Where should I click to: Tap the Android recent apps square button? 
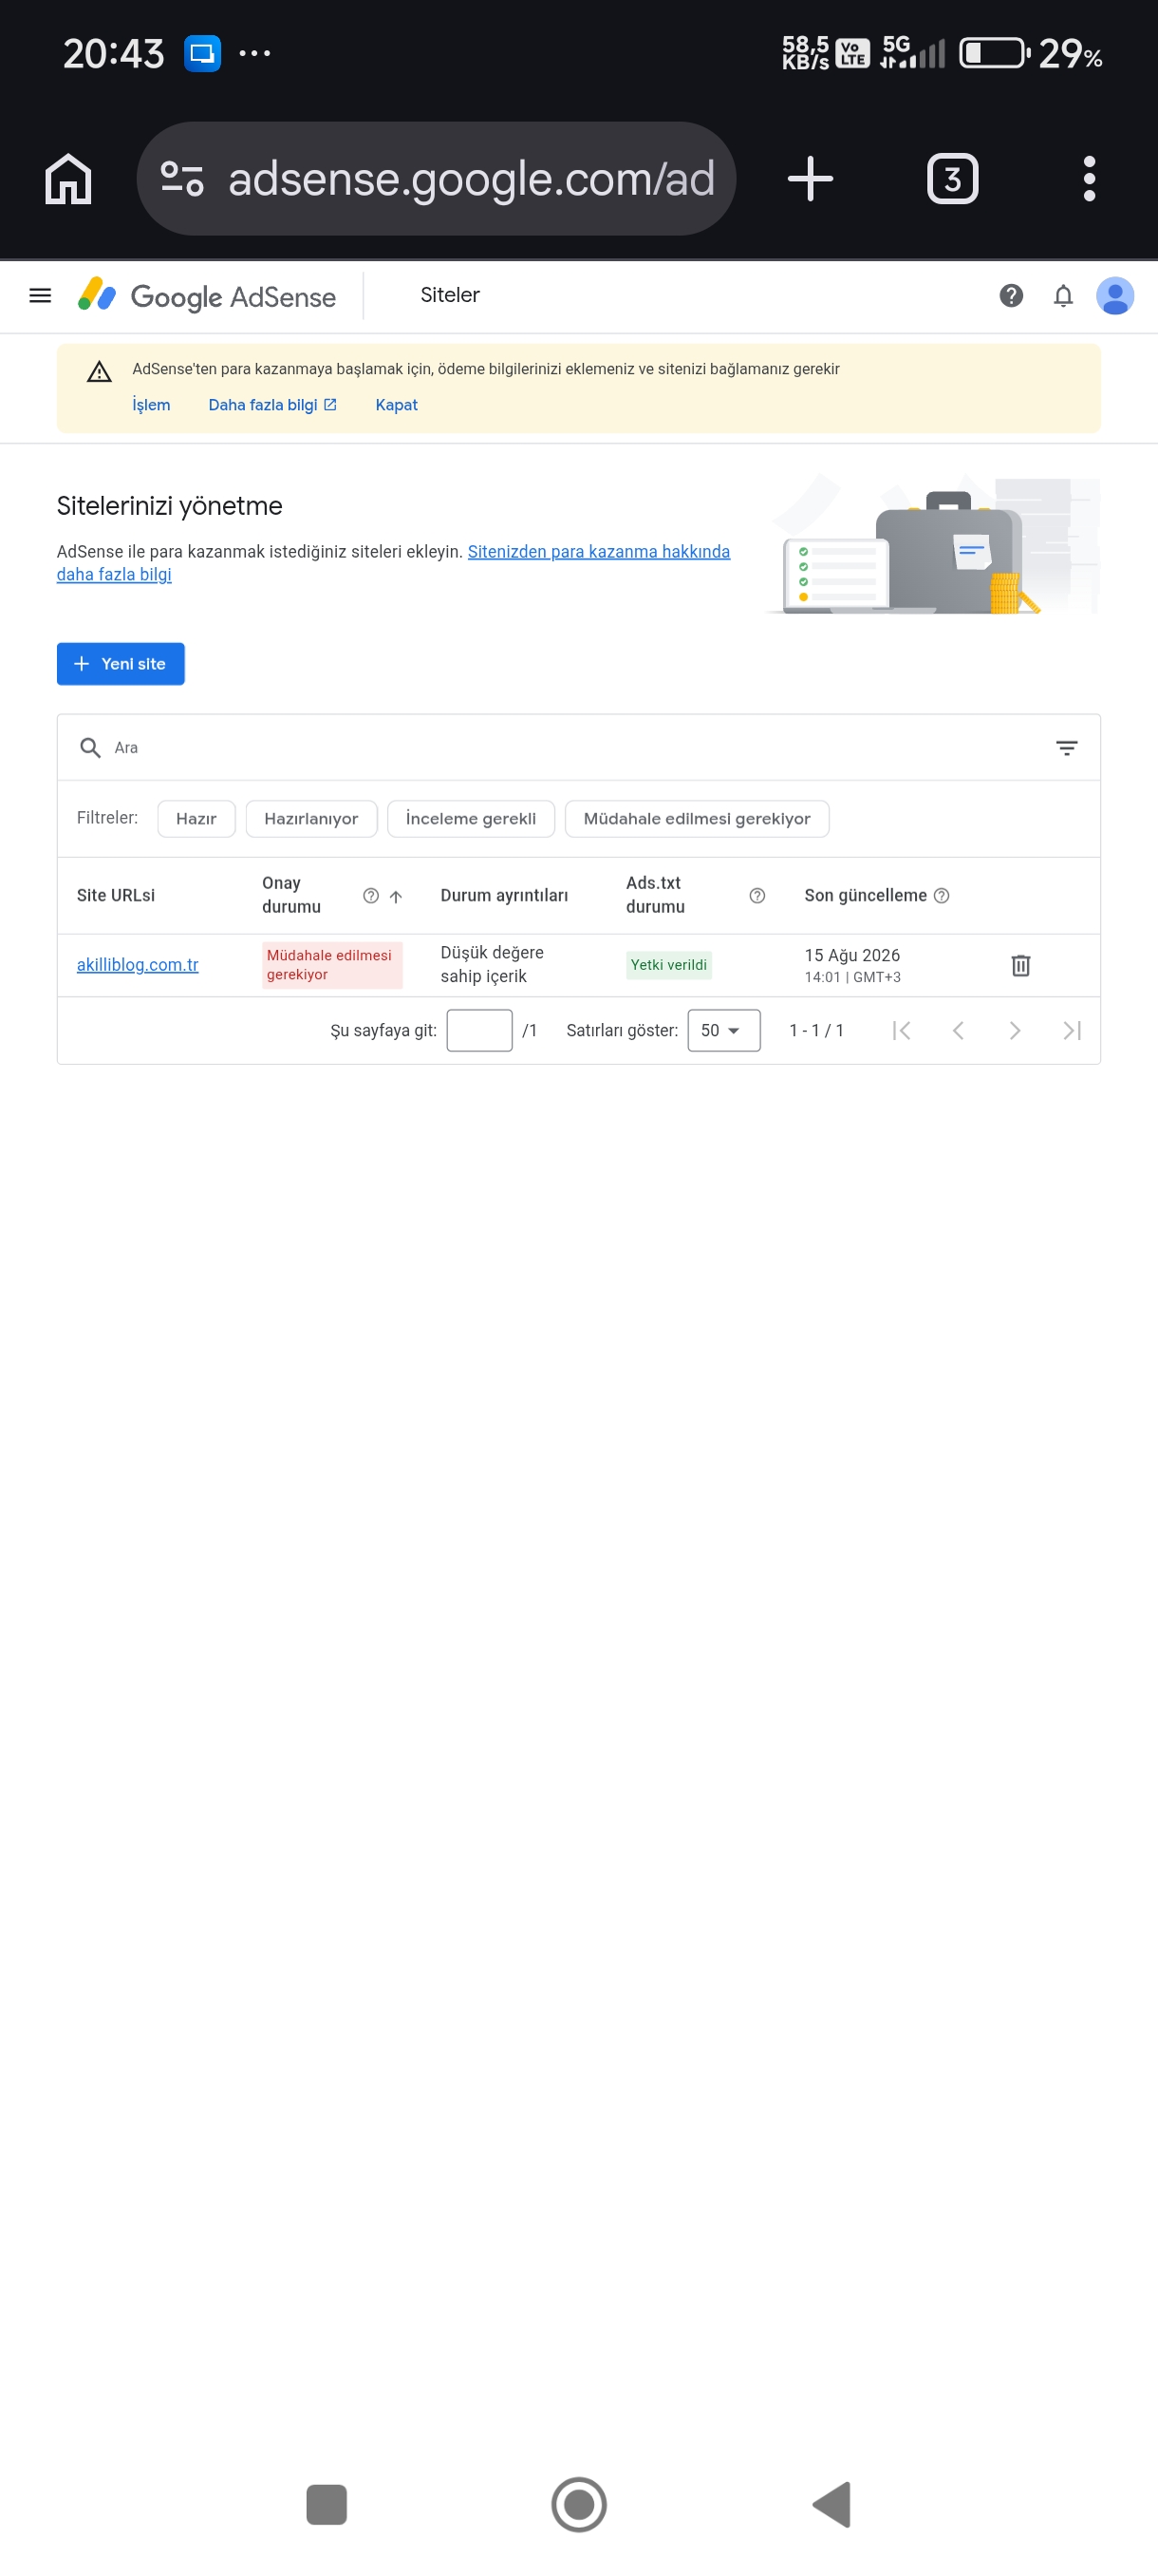pos(327,2504)
